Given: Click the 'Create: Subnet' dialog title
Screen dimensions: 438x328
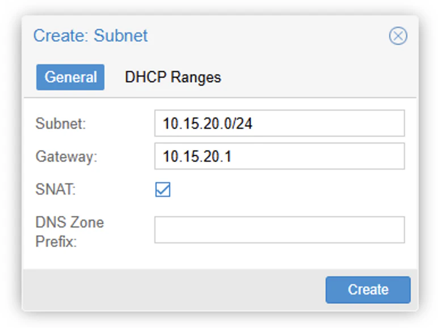Looking at the screenshot, I should (x=91, y=36).
